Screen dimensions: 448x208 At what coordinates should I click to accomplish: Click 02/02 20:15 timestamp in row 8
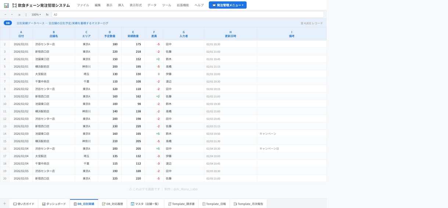pos(231,89)
